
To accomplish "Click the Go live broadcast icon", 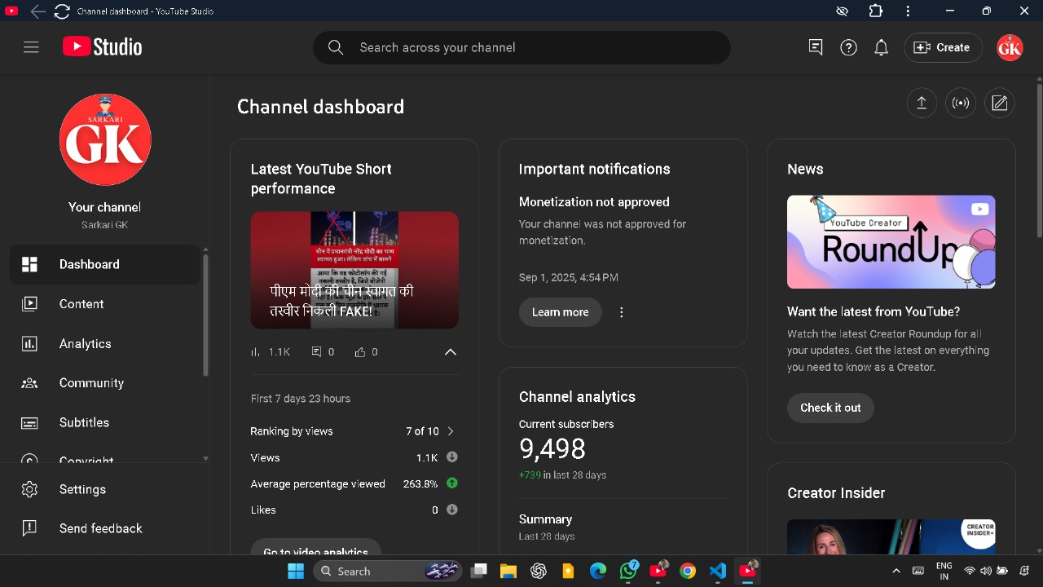I will tap(961, 103).
